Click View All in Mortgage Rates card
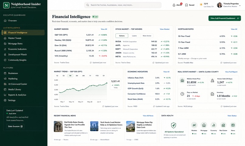245x146 pixels. tap(234, 29)
